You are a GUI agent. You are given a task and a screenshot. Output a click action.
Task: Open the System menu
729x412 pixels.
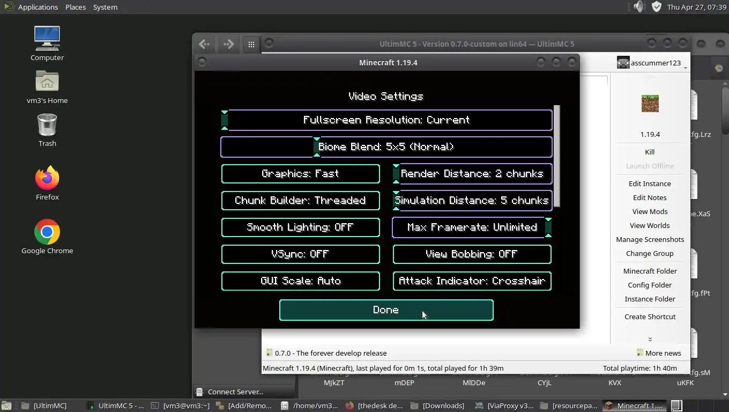point(105,7)
